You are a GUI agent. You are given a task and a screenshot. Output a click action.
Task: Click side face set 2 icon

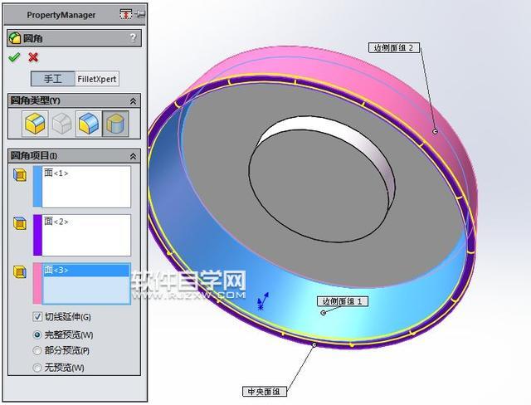[x=20, y=272]
